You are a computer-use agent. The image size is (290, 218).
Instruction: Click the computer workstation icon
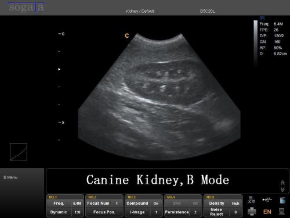pos(282,212)
